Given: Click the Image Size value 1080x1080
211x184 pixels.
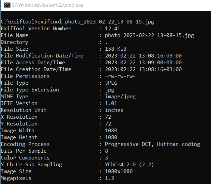Looking at the screenshot, I should point(119,171).
